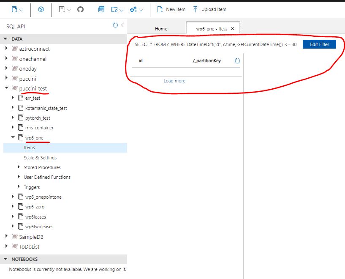This screenshot has width=345, height=279.
Task: Click Upload Item button label
Action: tap(214, 9)
